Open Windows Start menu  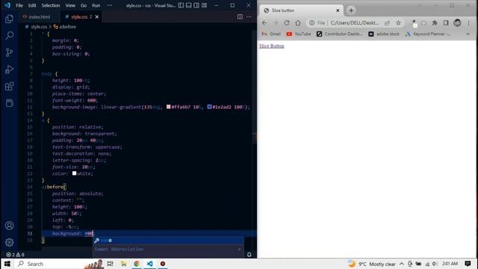[7, 264]
